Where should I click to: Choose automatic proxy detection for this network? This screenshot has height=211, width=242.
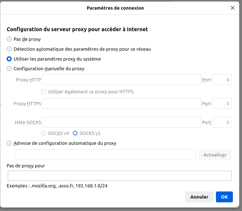pyautogui.click(x=9, y=49)
